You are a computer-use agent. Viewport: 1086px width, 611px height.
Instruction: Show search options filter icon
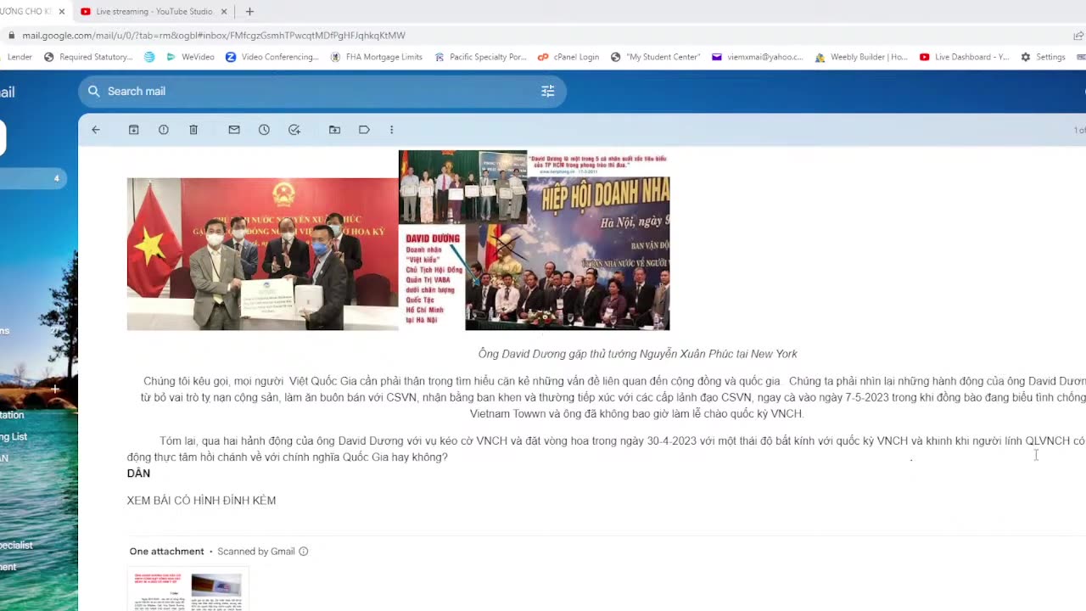pyautogui.click(x=548, y=91)
